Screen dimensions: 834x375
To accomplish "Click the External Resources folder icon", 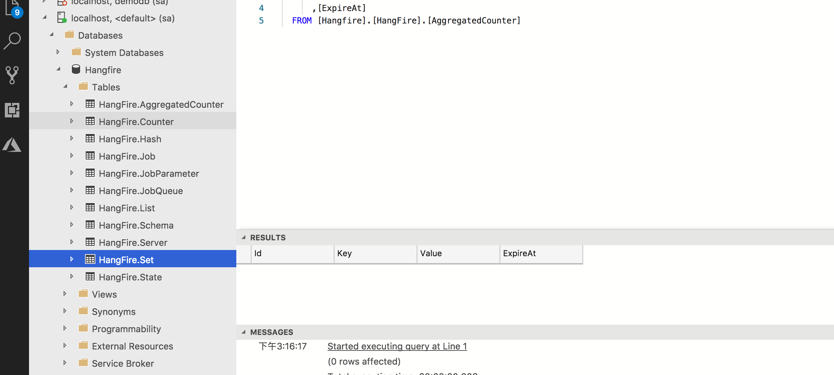I will click(x=83, y=345).
